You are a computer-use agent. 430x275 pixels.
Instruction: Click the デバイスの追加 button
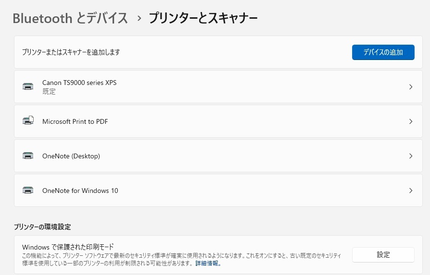pyautogui.click(x=383, y=52)
